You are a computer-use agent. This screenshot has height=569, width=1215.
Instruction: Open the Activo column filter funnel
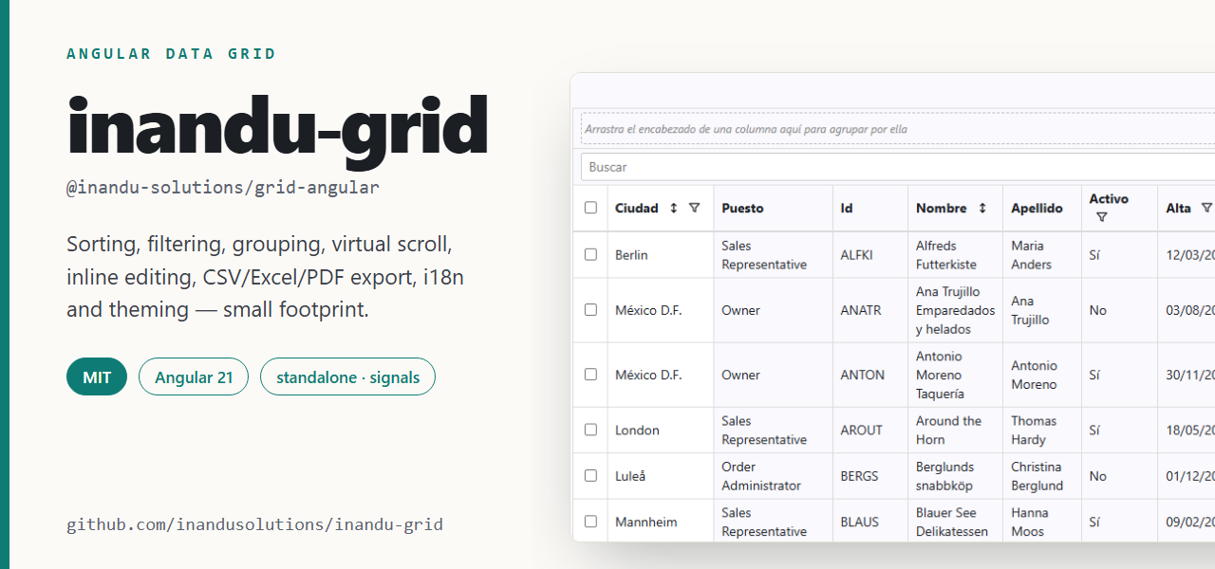[x=1101, y=217]
